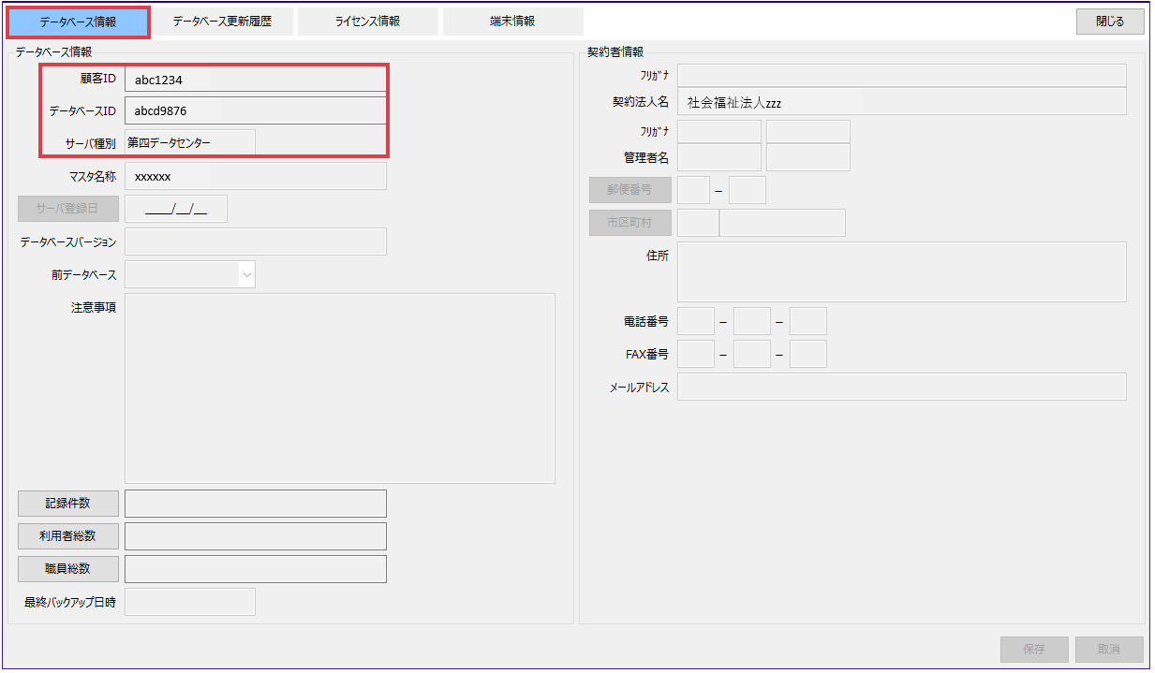The height and width of the screenshot is (673, 1155).
Task: Click the マスタ名称 text field
Action: [x=255, y=176]
